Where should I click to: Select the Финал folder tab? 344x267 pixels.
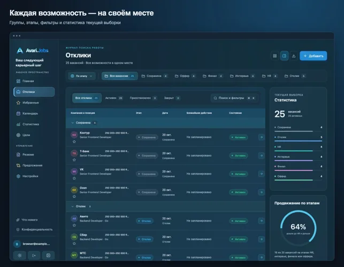(x=213, y=76)
